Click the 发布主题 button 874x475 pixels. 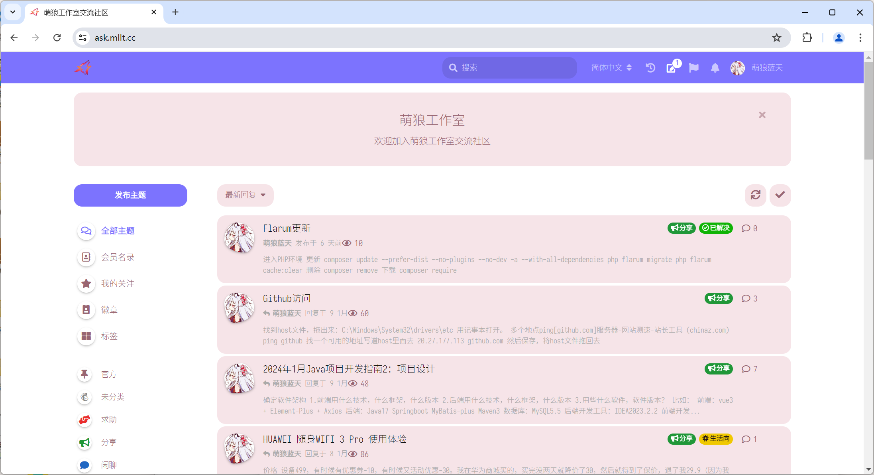click(x=130, y=195)
